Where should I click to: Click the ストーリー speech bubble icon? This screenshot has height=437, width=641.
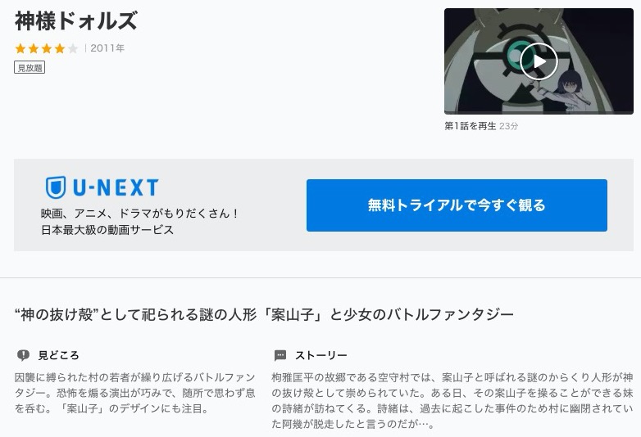point(280,355)
